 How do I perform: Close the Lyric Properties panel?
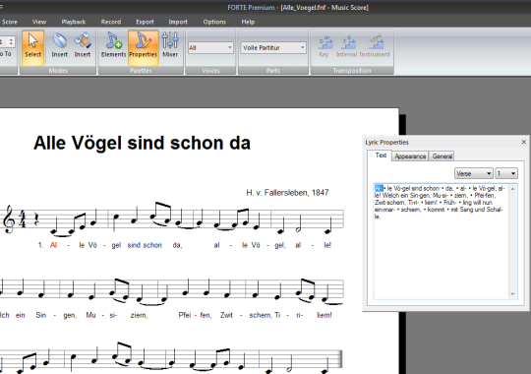(x=523, y=142)
